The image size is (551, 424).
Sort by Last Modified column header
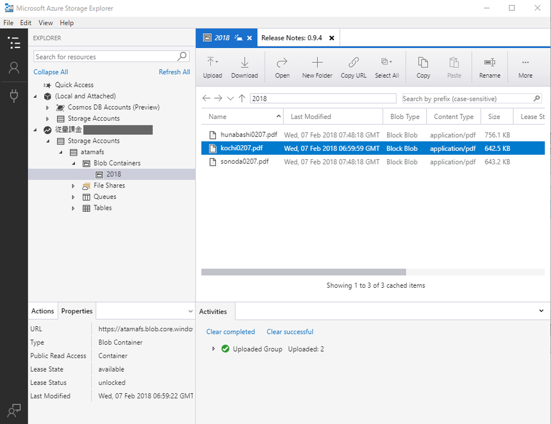pyautogui.click(x=333, y=117)
